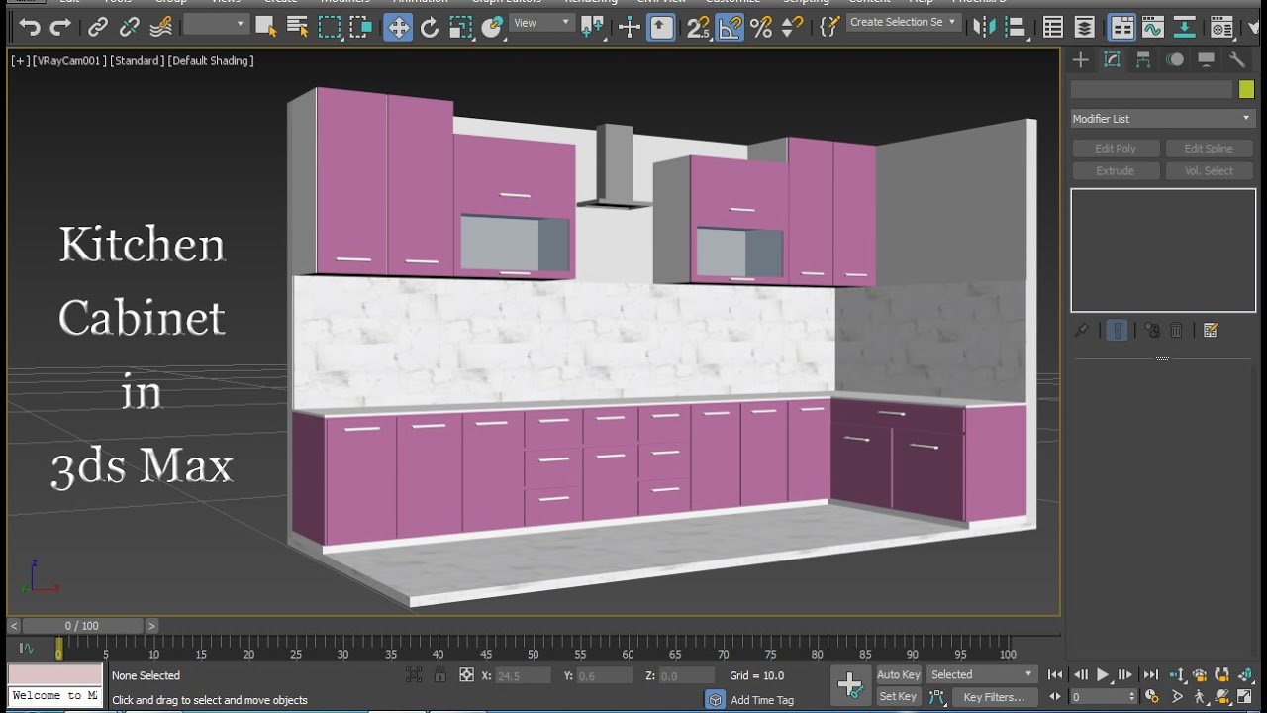Toggle the Scene Explorer icon
The image size is (1267, 713).
(x=1054, y=27)
